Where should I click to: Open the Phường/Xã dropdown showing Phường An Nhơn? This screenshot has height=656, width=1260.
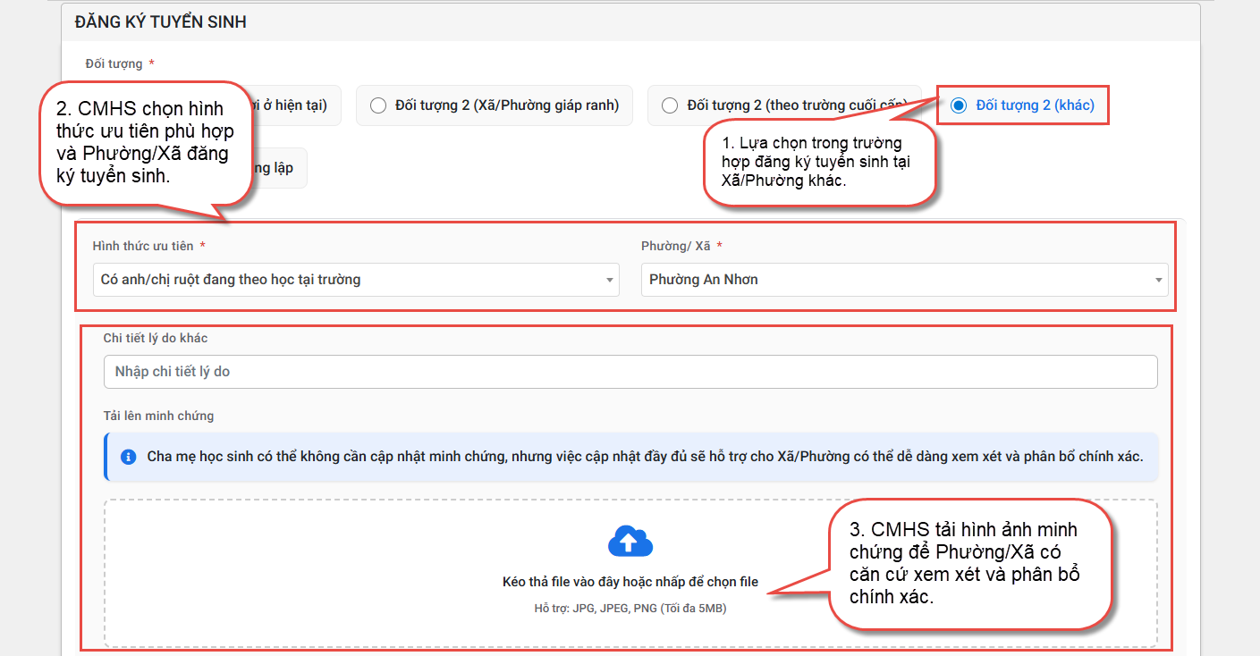(904, 280)
